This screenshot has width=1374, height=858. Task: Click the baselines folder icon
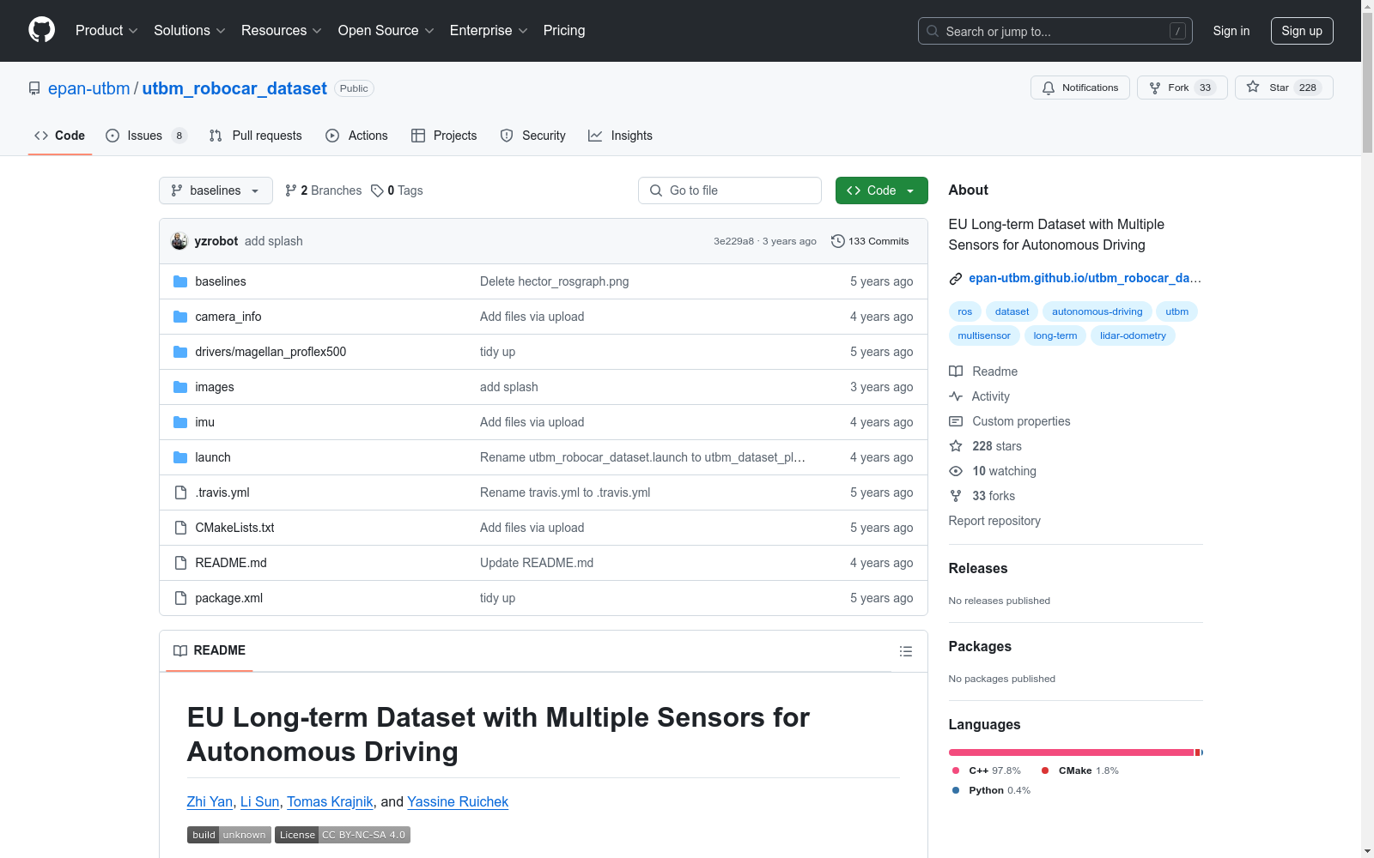click(x=180, y=281)
